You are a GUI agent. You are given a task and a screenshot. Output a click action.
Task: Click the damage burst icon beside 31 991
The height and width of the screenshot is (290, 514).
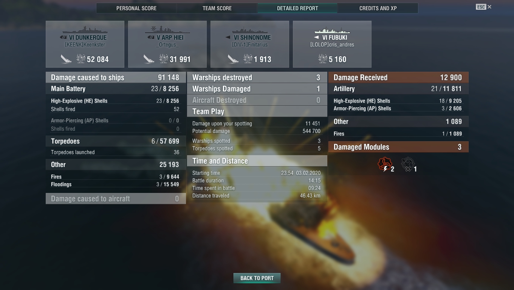(x=164, y=59)
